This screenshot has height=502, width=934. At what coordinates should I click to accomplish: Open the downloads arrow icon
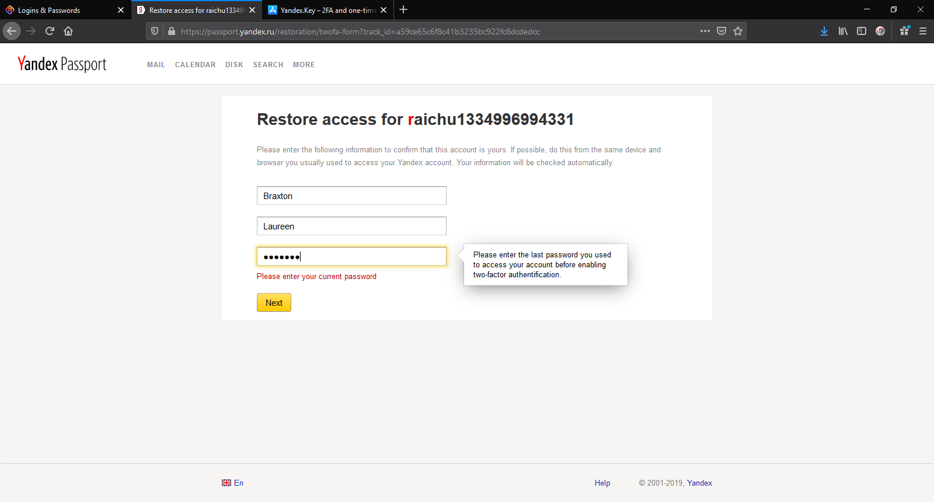point(824,31)
